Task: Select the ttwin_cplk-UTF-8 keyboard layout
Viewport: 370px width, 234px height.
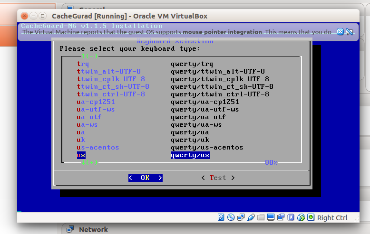Action: tap(111, 79)
